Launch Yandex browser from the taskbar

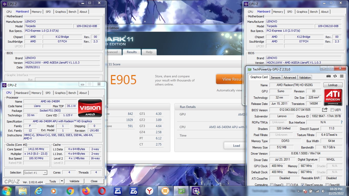(x=149, y=191)
